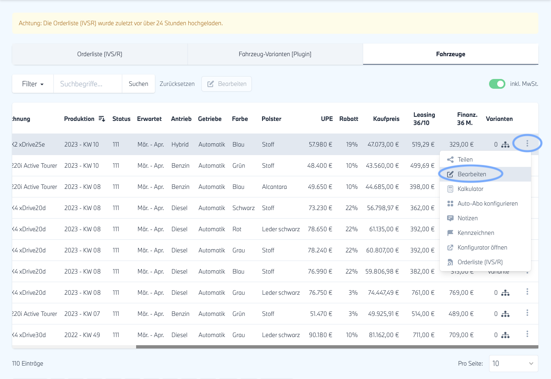Focus the Suchbegriffe search field
Image resolution: width=551 pixels, height=379 pixels.
(x=88, y=84)
